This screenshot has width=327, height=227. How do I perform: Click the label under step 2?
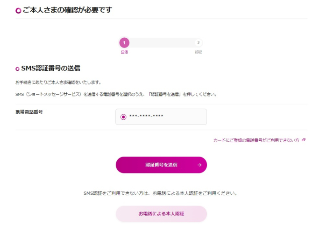point(198,52)
